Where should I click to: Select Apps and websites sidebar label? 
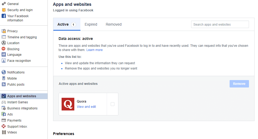point(22,96)
